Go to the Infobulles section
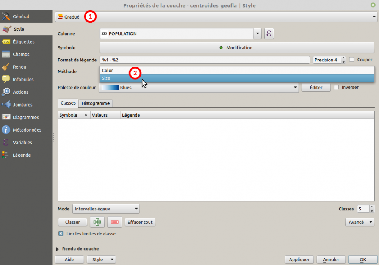The height and width of the screenshot is (265, 379). coord(23,80)
